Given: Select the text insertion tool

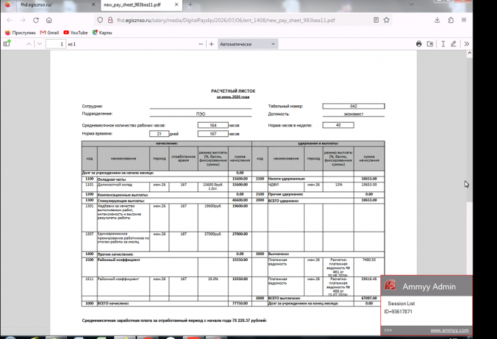Looking at the screenshot, I should coord(443,44).
